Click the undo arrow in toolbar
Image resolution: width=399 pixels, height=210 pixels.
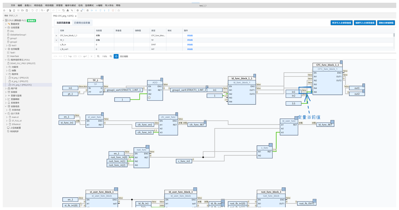tap(33, 10)
